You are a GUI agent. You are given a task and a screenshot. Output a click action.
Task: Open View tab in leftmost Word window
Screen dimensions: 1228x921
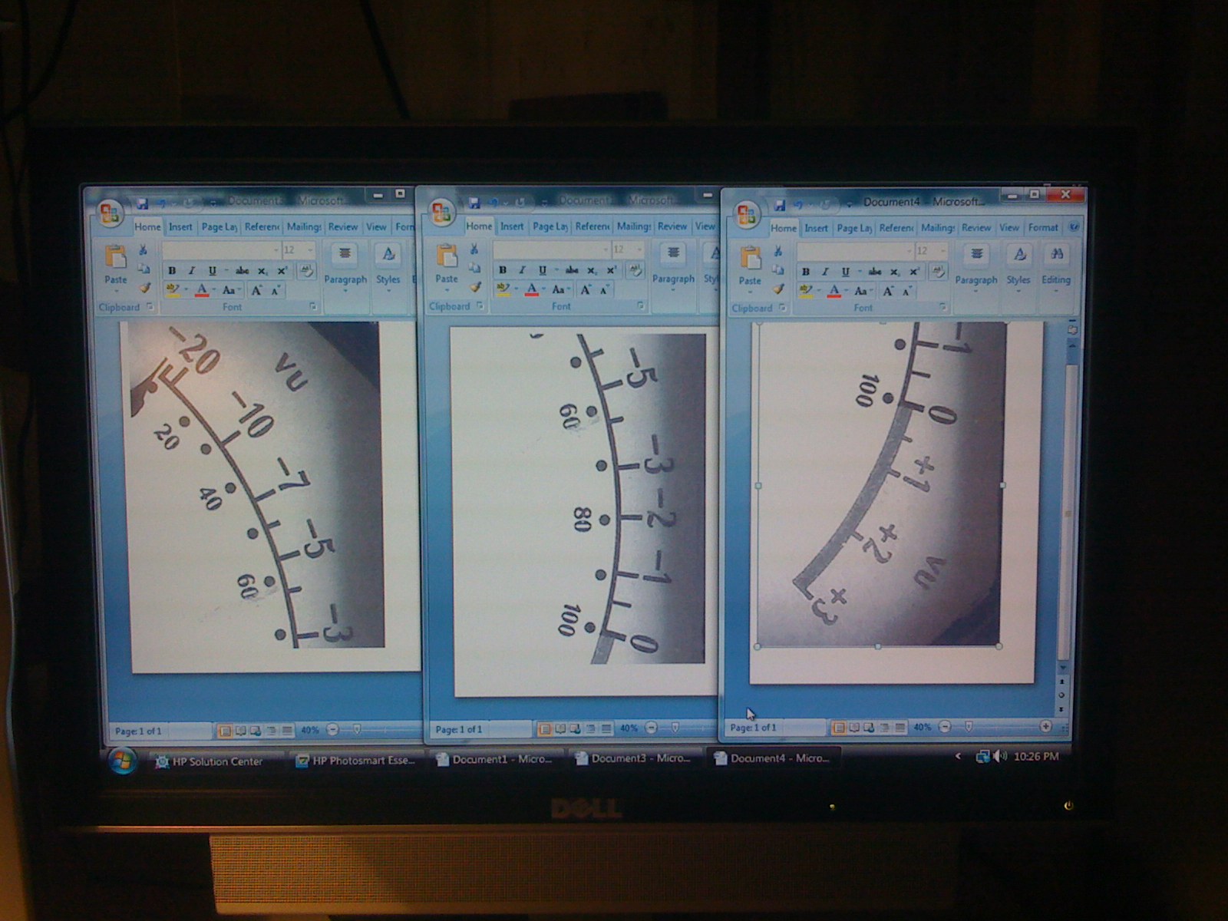tap(376, 226)
